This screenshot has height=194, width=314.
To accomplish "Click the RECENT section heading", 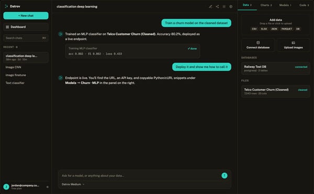I will click(x=10, y=47).
